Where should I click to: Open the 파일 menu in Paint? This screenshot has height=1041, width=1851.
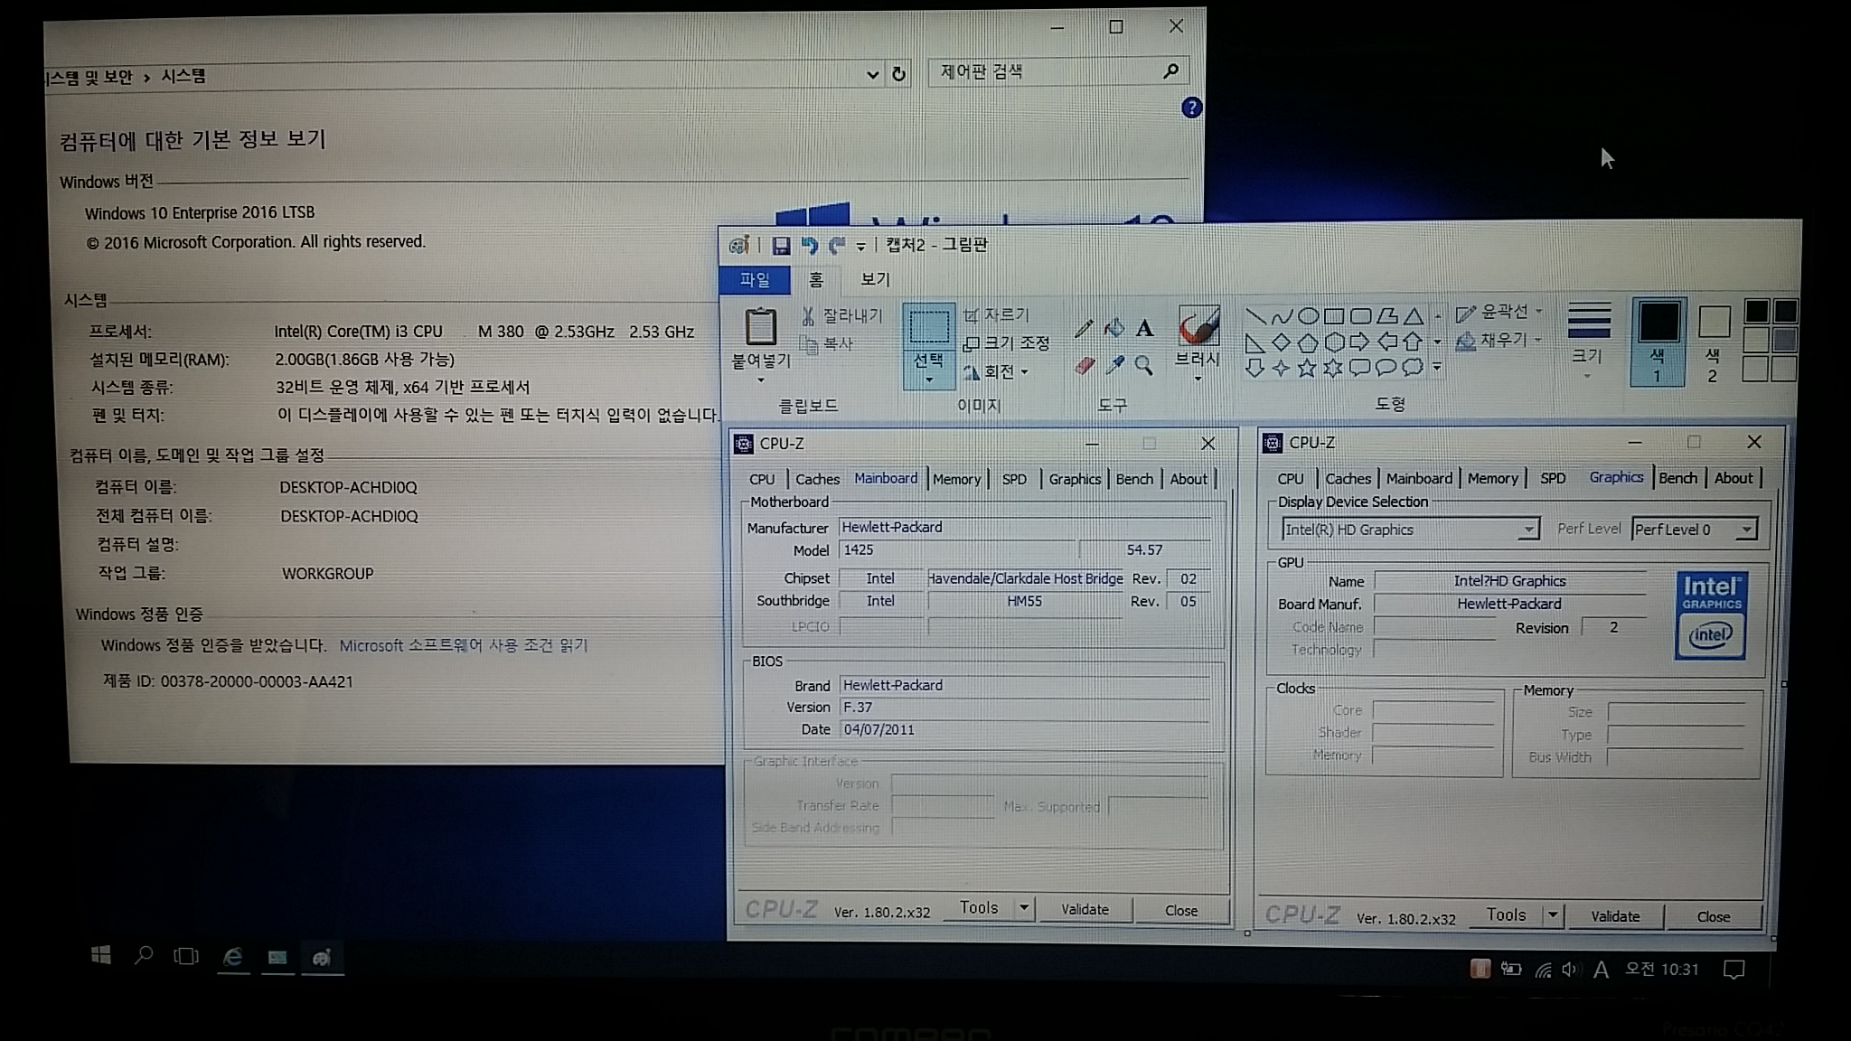click(755, 280)
